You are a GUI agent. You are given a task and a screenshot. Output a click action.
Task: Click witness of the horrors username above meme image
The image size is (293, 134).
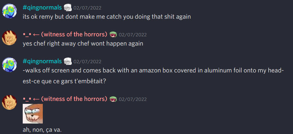point(65,99)
